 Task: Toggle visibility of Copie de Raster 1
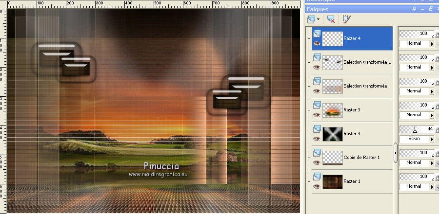coord(317,162)
